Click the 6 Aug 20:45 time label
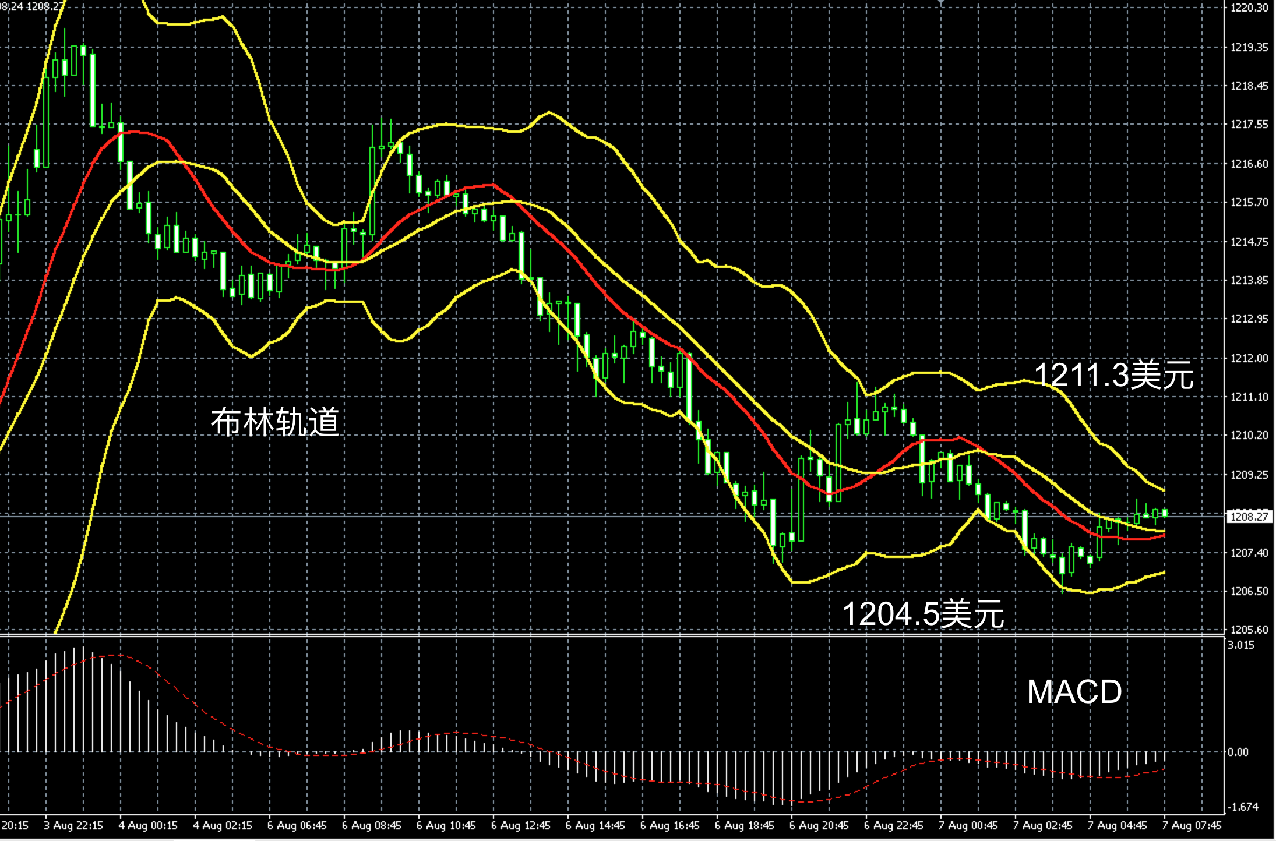This screenshot has height=841, width=1276. pos(819,825)
